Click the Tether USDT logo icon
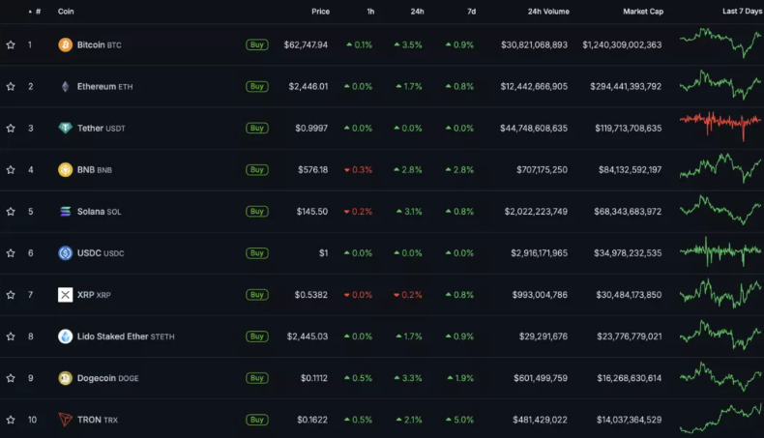Image resolution: width=764 pixels, height=438 pixels. (x=66, y=129)
